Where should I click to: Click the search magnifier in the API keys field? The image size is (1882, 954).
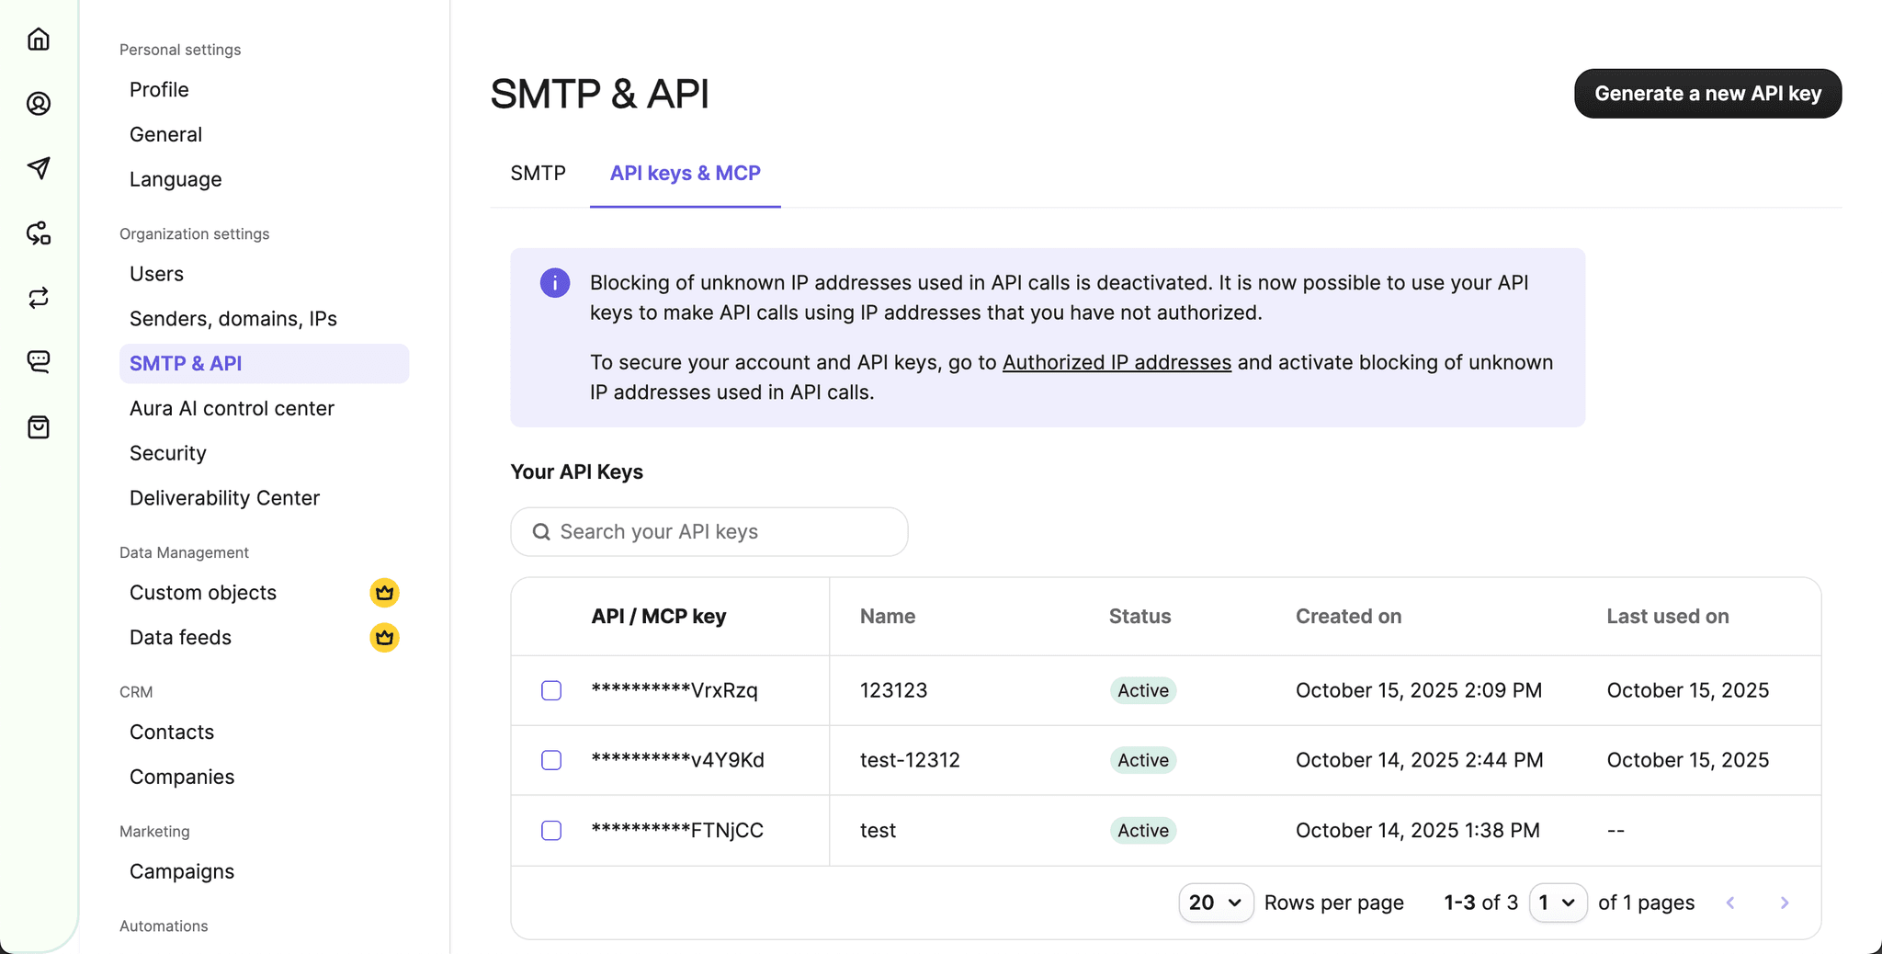pyautogui.click(x=540, y=531)
